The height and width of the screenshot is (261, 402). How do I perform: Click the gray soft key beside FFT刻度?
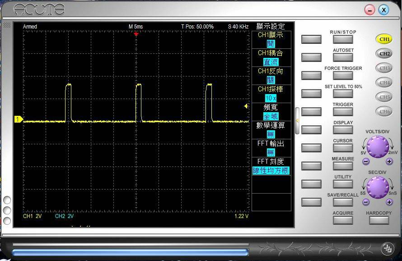coord(311,166)
